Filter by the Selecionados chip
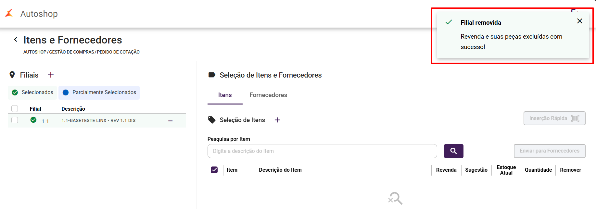The height and width of the screenshot is (209, 596). point(32,92)
